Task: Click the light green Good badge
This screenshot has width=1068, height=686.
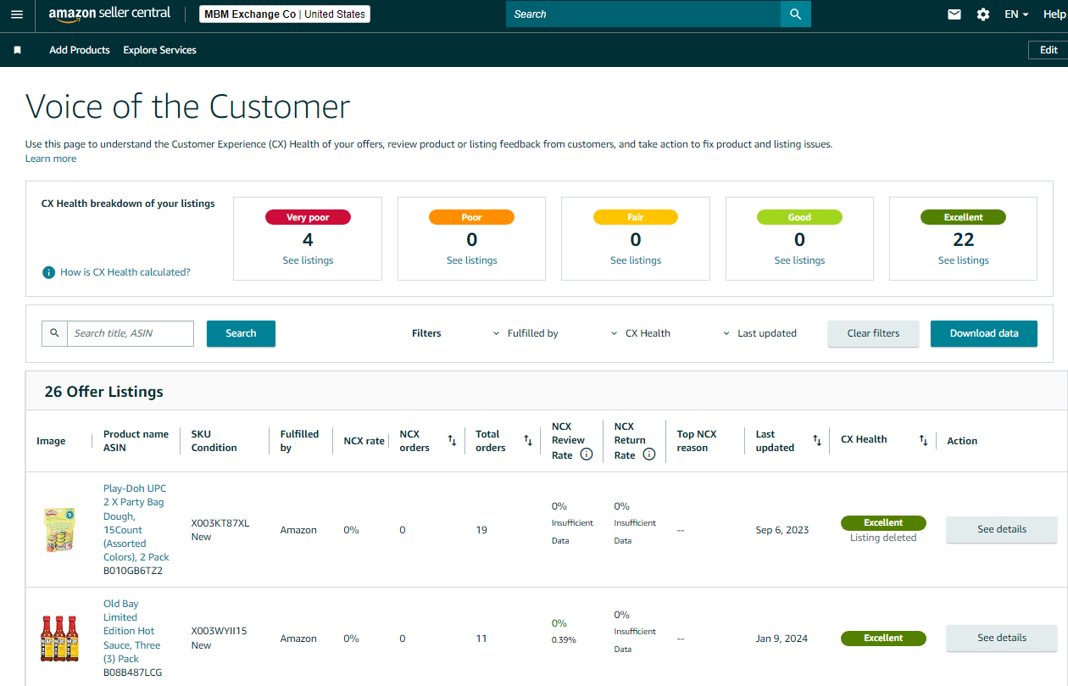Action: click(799, 217)
